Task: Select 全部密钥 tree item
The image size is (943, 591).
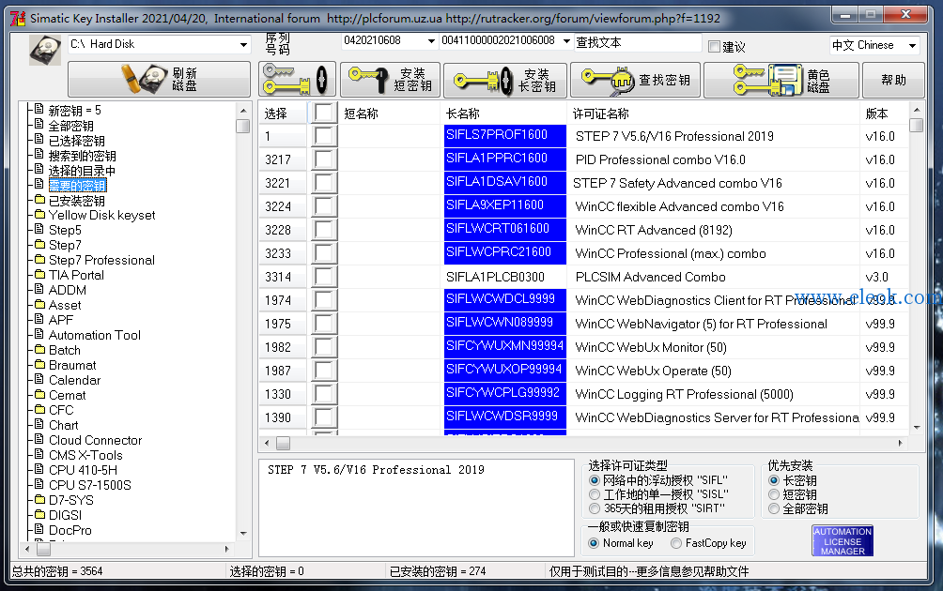Action: (x=71, y=126)
